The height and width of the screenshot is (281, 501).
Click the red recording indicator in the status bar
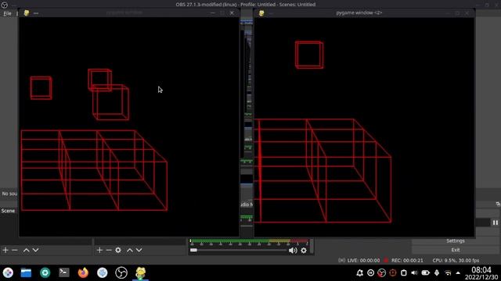(x=386, y=260)
